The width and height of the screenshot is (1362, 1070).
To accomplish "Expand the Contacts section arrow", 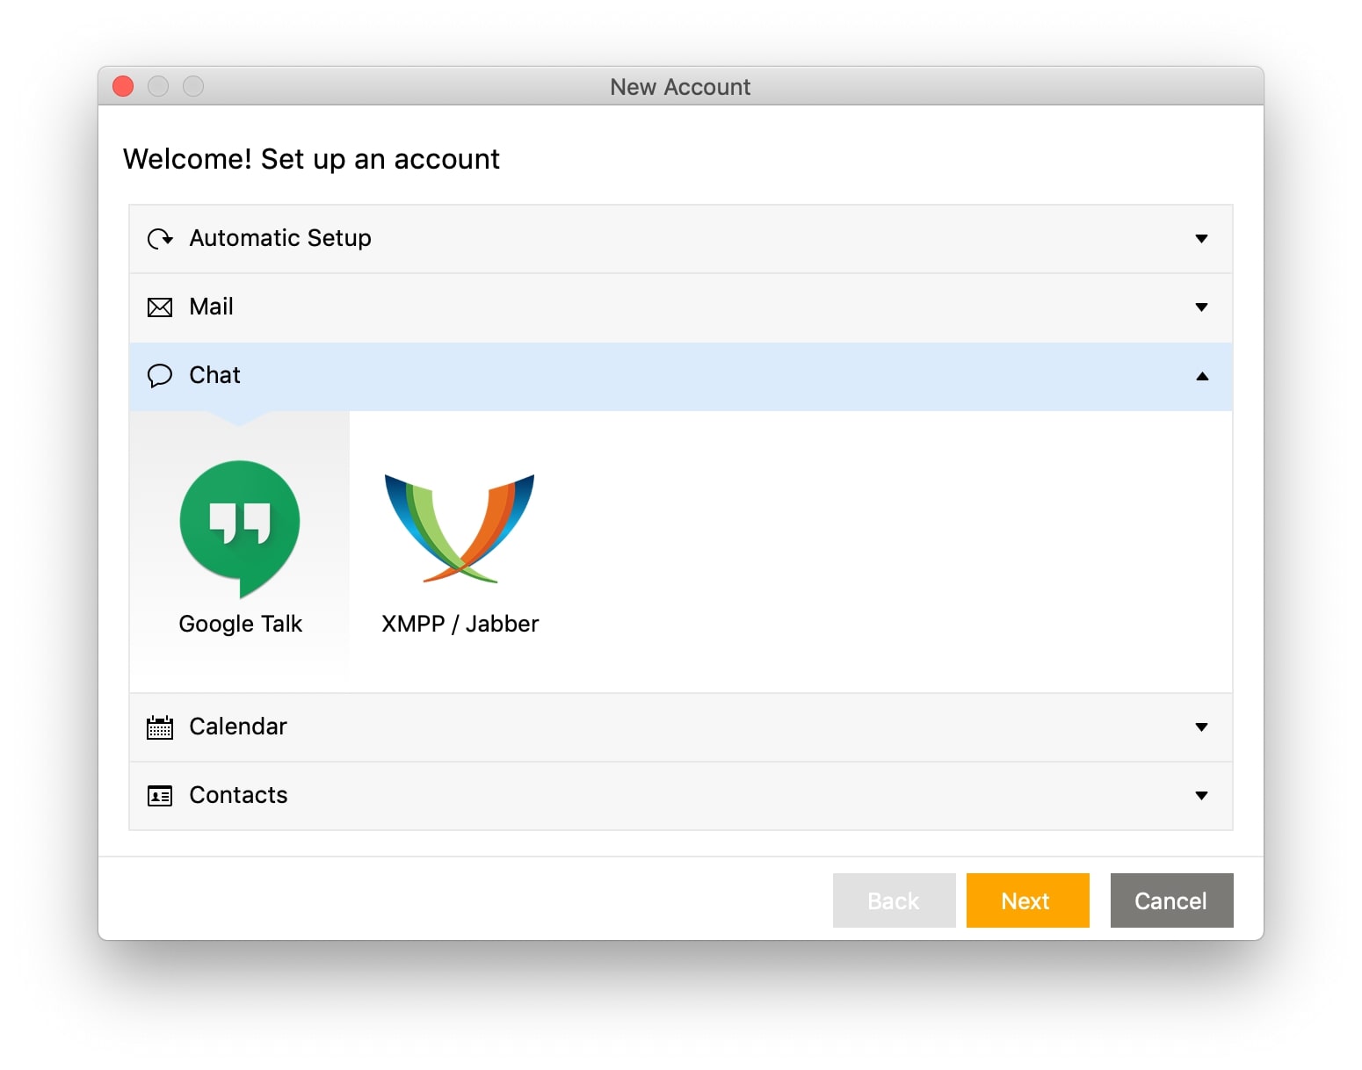I will (1201, 796).
